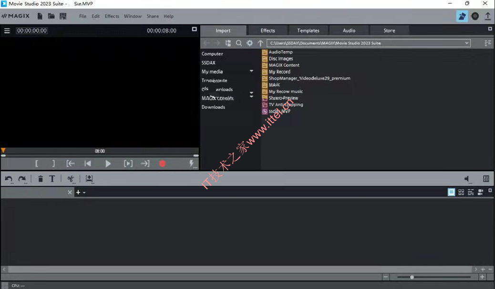Start playback with the play button
Image resolution: width=495 pixels, height=289 pixels.
108,163
